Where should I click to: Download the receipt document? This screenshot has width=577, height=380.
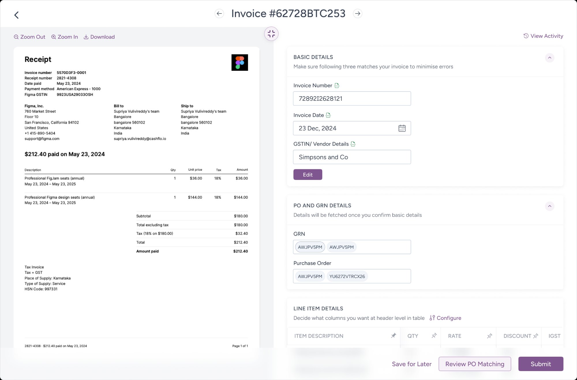[99, 37]
